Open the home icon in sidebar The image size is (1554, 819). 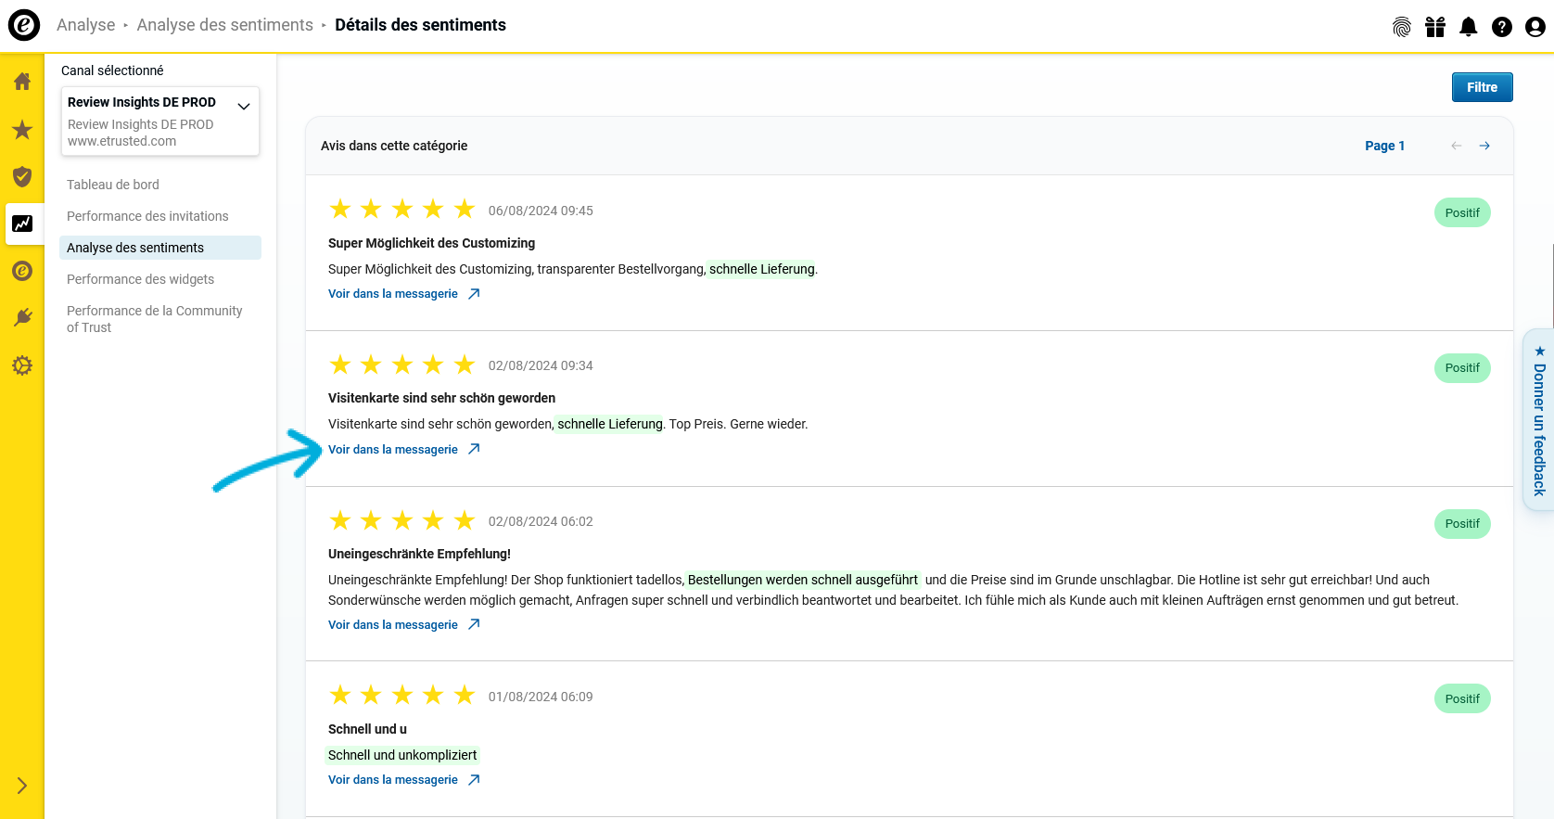click(22, 82)
